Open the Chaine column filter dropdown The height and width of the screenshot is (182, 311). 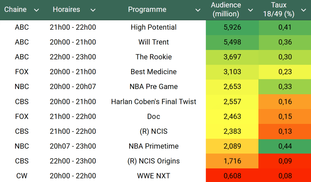(36, 10)
